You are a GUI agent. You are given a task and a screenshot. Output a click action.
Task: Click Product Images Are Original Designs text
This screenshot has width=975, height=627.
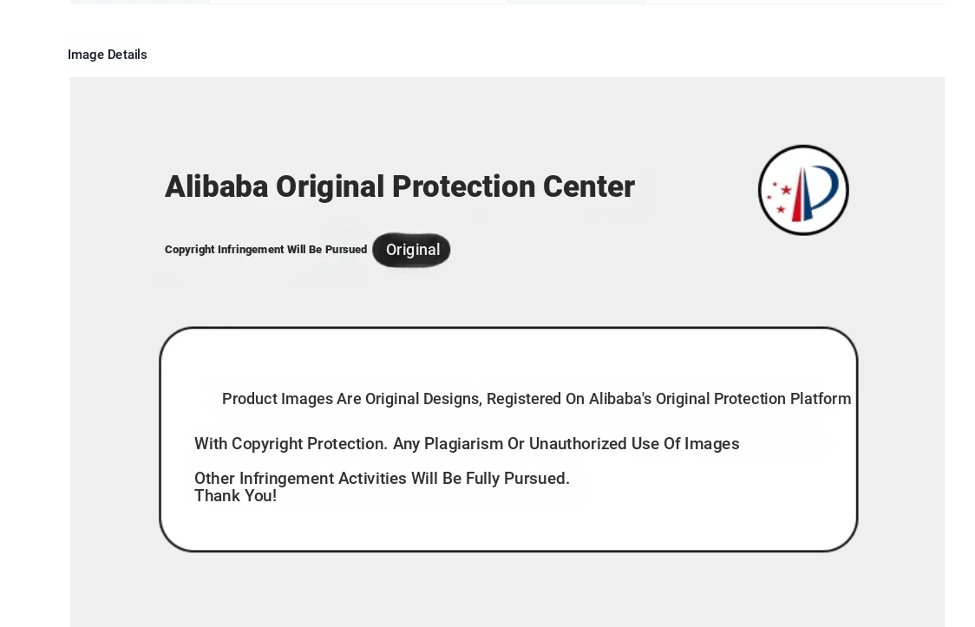point(352,399)
